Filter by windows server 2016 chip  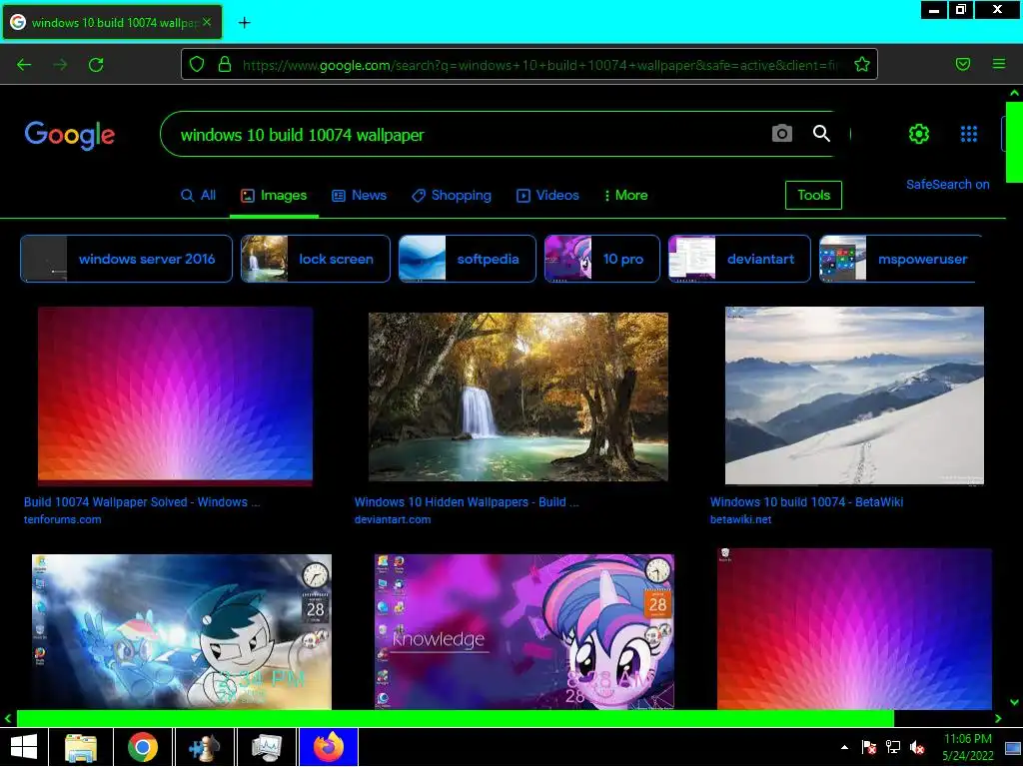click(x=126, y=259)
